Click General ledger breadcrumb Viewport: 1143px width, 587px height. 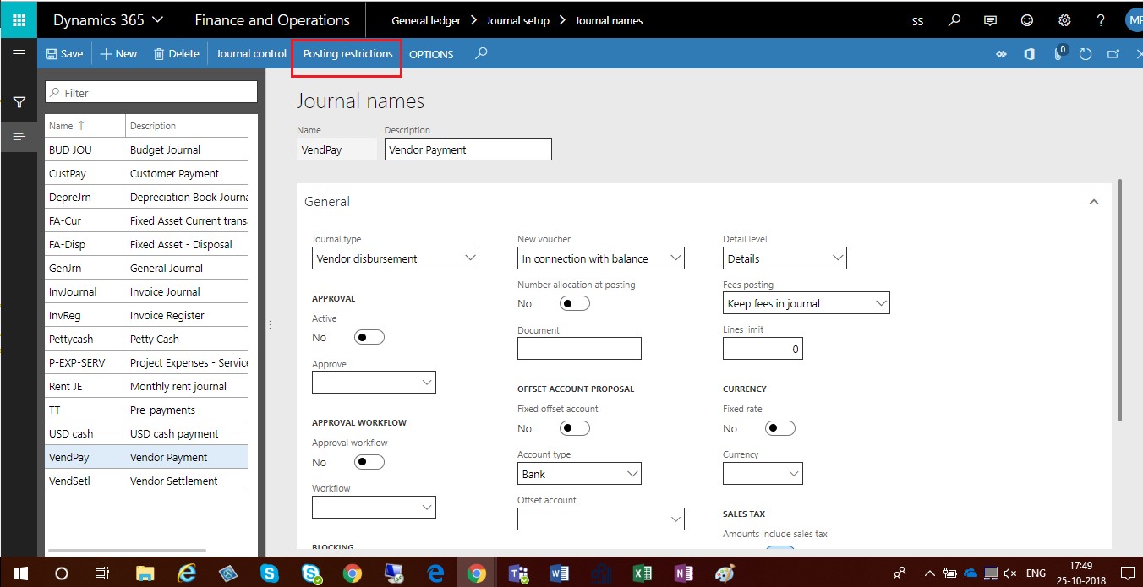[x=426, y=21]
